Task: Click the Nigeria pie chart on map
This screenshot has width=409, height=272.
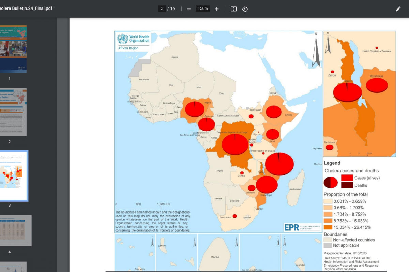Action: pyautogui.click(x=195, y=109)
